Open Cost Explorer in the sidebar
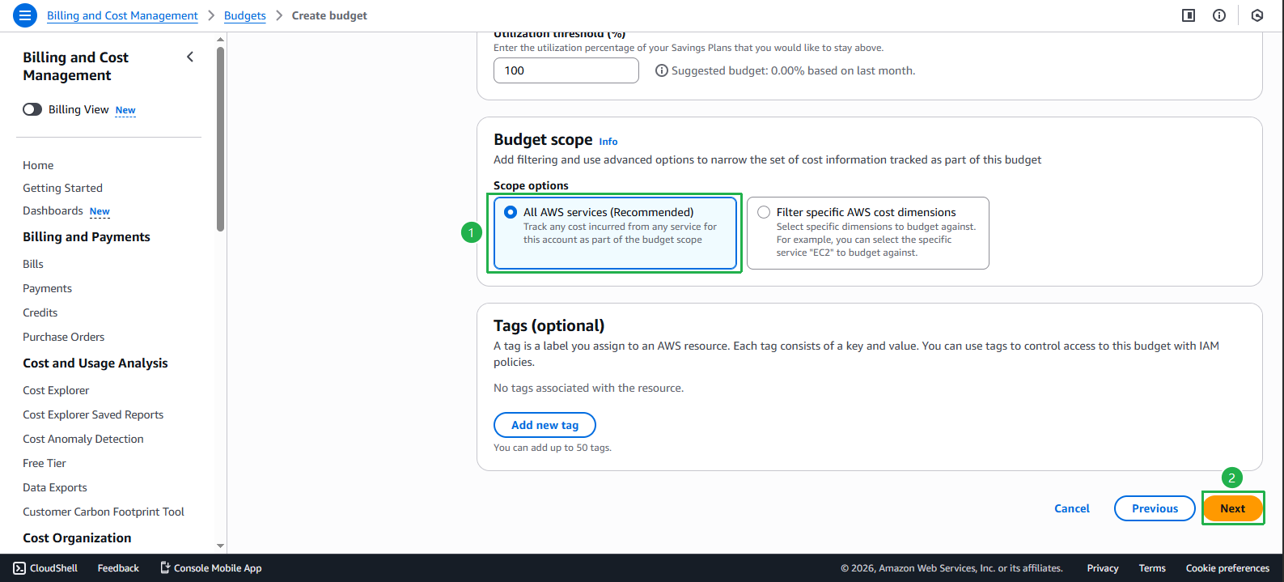1284x582 pixels. click(x=56, y=390)
